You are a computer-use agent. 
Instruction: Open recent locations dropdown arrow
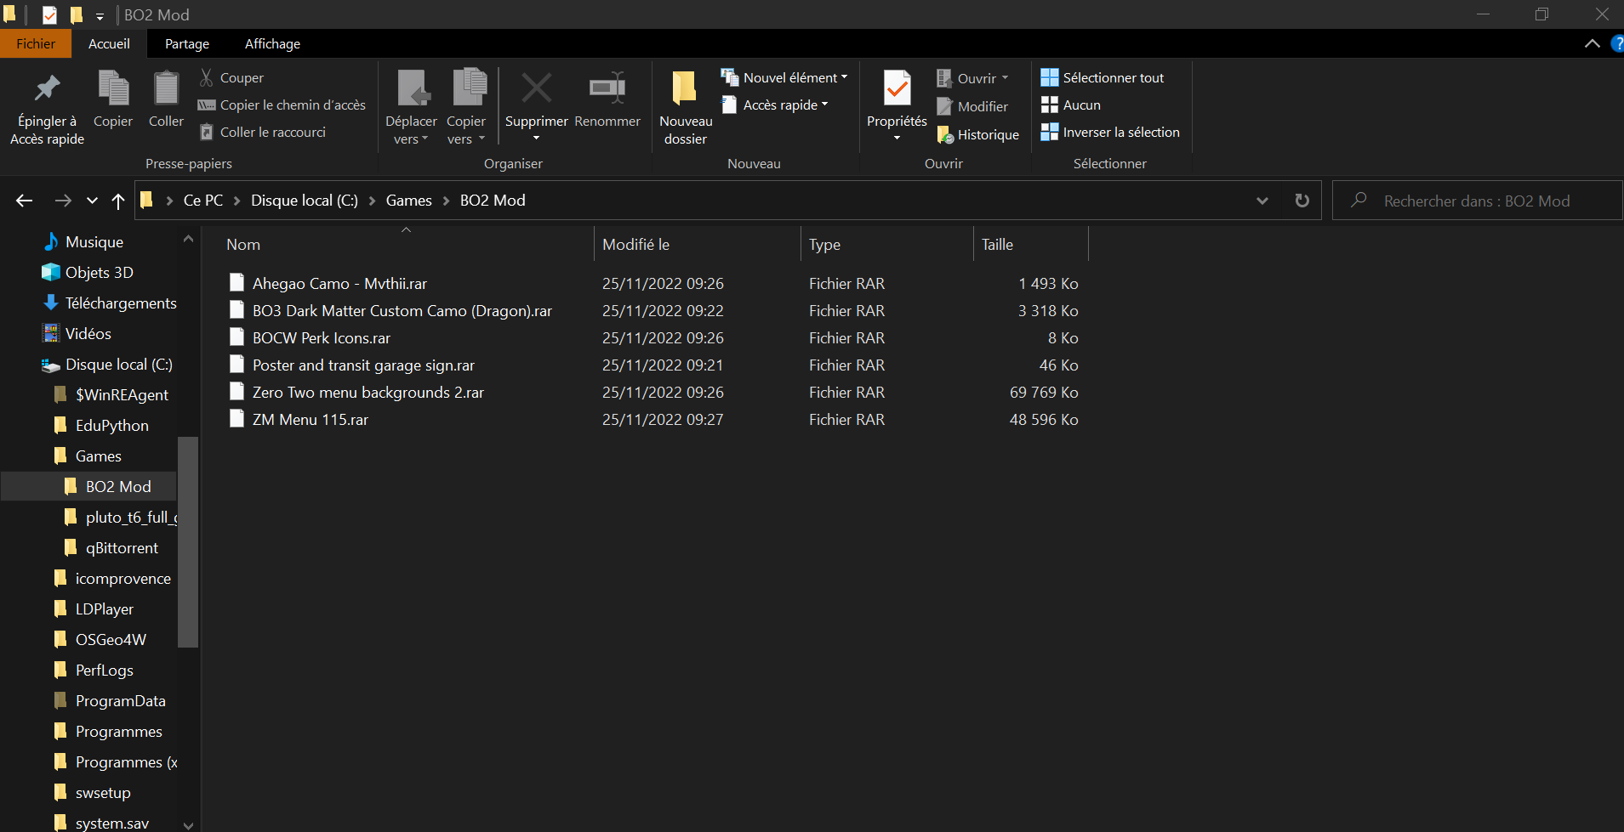click(92, 201)
